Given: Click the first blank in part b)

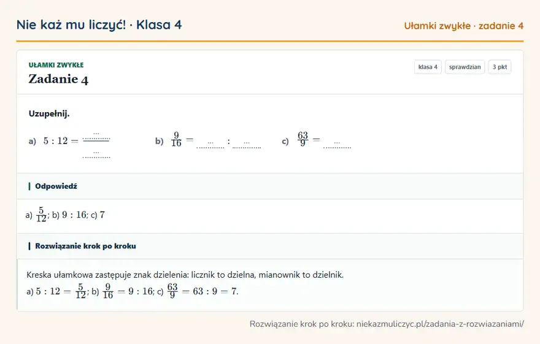Looking at the screenshot, I should [210, 144].
